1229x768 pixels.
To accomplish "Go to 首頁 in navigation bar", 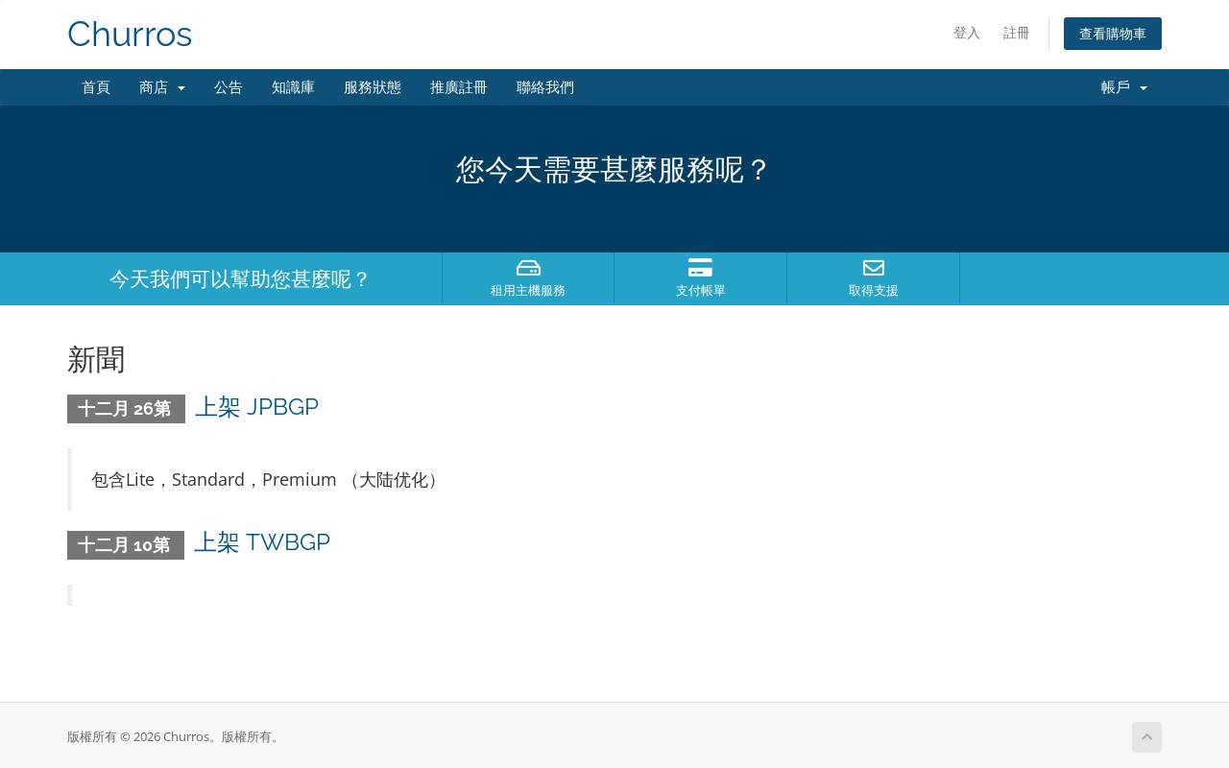I will pyautogui.click(x=96, y=87).
